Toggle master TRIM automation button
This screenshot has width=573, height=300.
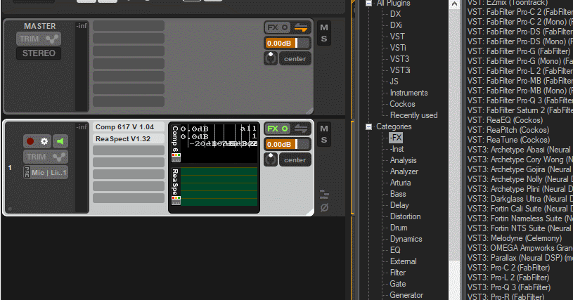coord(30,39)
